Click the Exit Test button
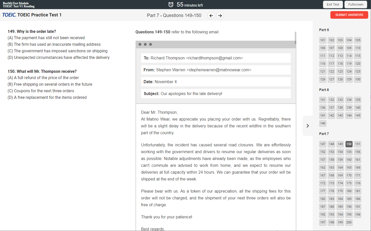 pyautogui.click(x=333, y=5)
